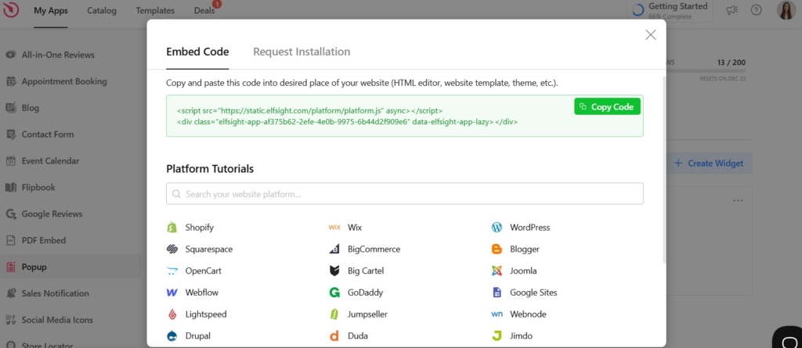Click the 13 / 200 views counter
The height and width of the screenshot is (348, 802).
(731, 63)
